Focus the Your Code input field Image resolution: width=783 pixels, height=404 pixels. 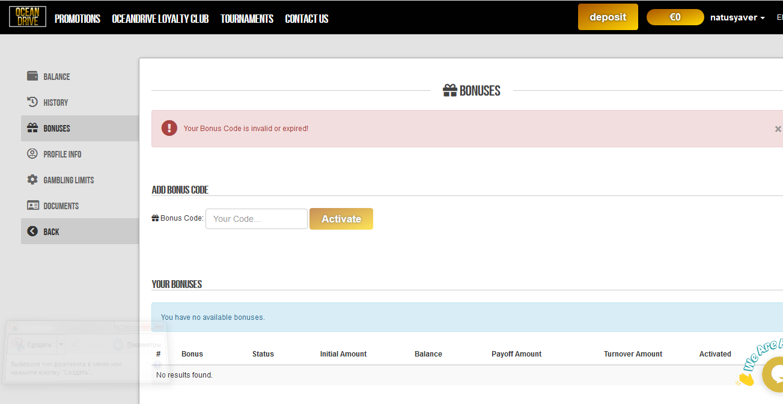coord(257,219)
